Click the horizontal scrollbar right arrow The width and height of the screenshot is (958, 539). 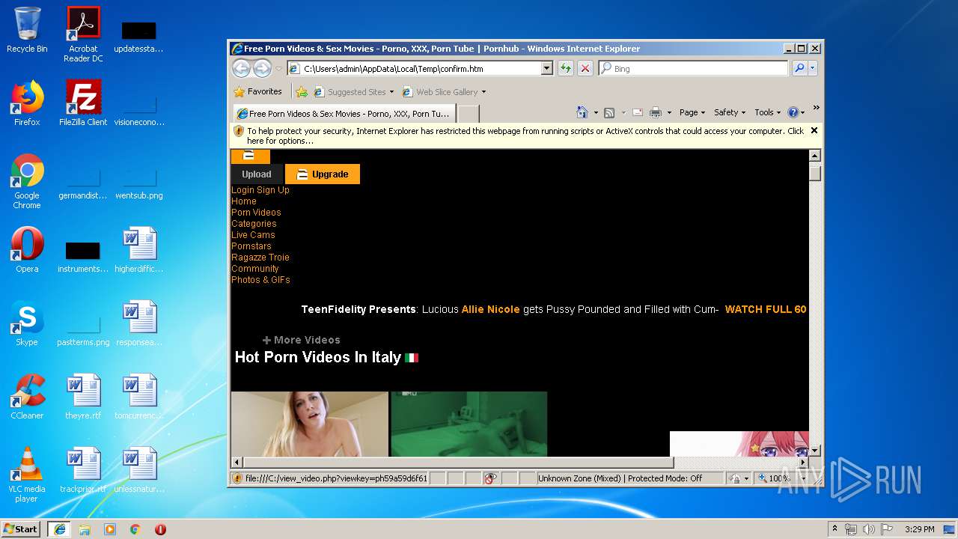[802, 463]
